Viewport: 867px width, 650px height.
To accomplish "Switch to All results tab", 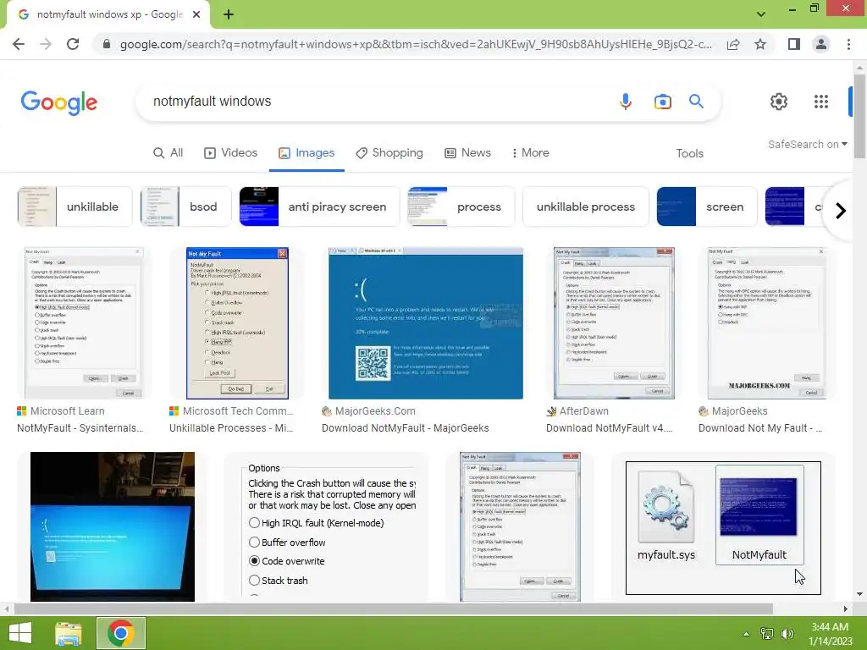I will coord(168,153).
